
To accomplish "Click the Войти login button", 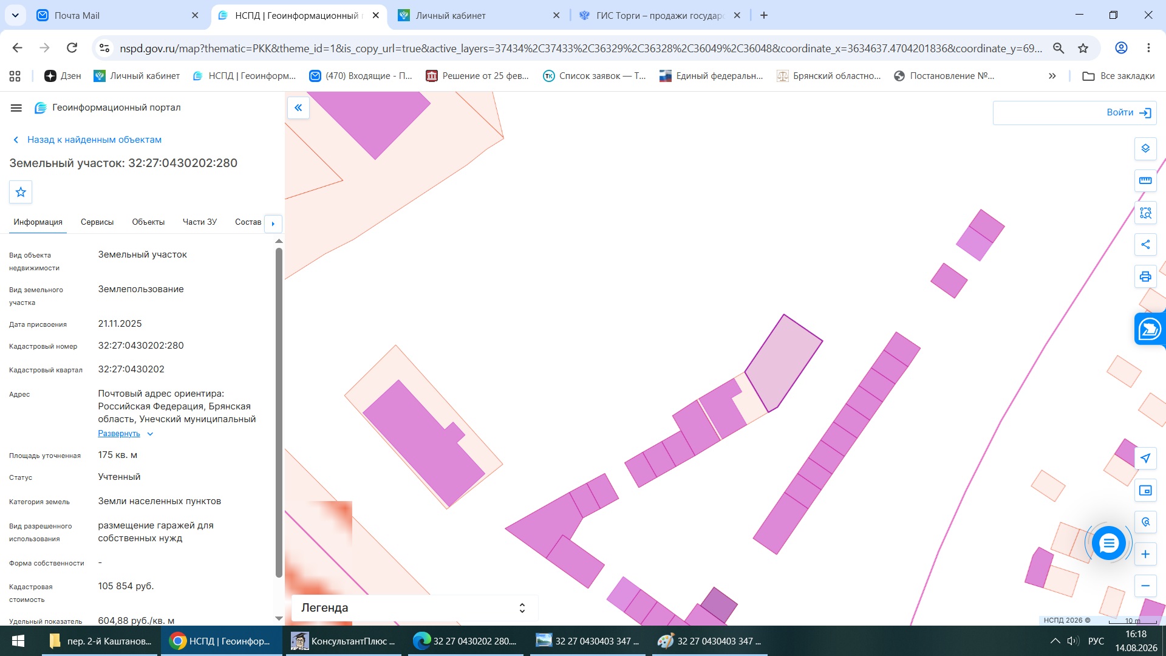I will (1128, 112).
